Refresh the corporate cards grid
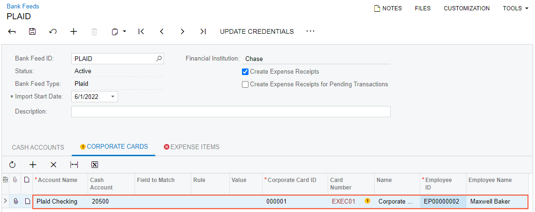The image size is (535, 212). tap(12, 165)
